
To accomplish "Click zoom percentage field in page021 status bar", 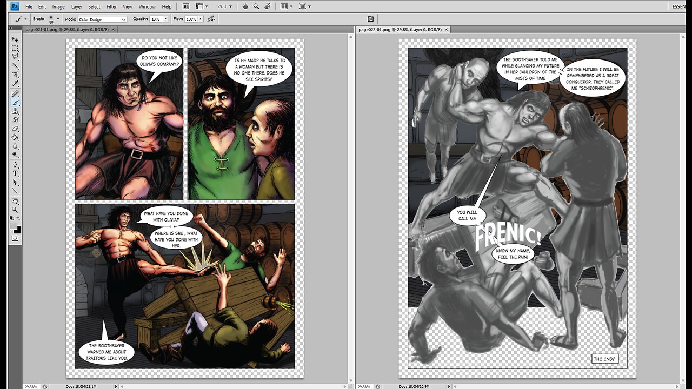I will [32, 386].
